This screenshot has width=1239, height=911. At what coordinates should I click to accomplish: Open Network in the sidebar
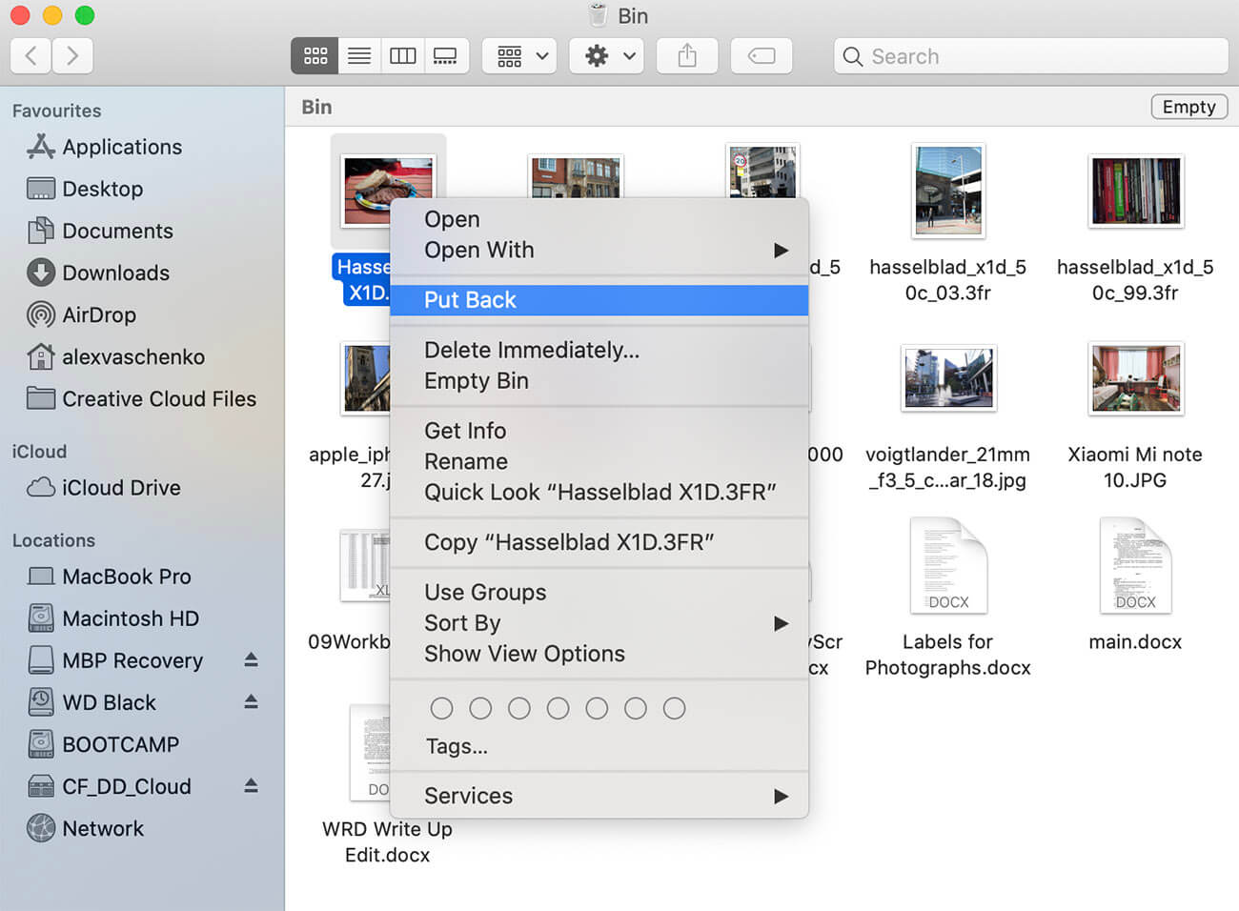point(103,828)
